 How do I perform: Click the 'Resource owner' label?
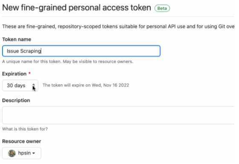pos(22,141)
